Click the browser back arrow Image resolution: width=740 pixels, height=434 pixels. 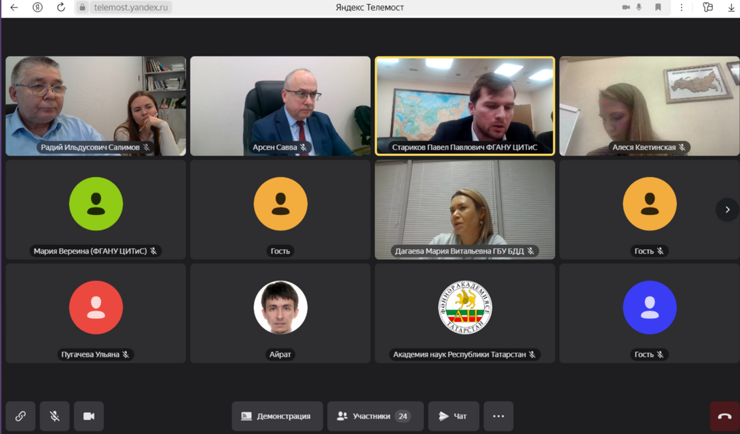click(14, 7)
